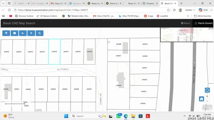Select parcel 344925
This screenshot has width=214, height=120.
coord(143,103)
